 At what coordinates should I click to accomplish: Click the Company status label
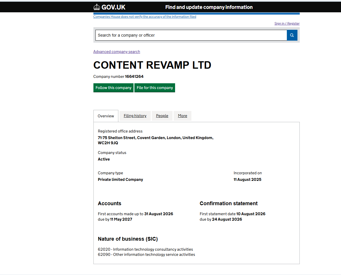tap(112, 153)
